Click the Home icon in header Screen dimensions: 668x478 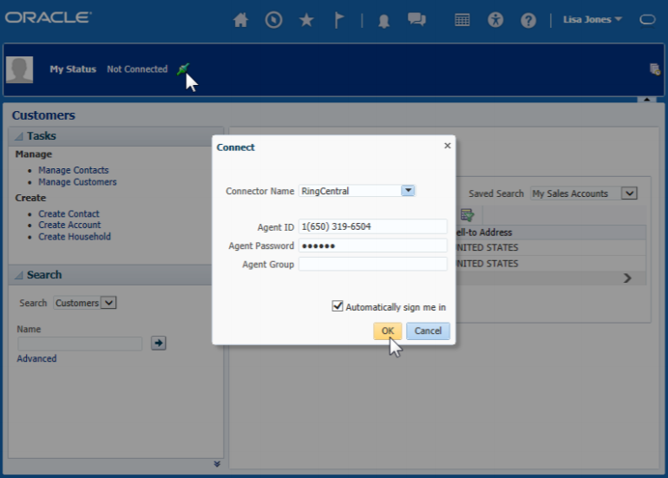(241, 20)
